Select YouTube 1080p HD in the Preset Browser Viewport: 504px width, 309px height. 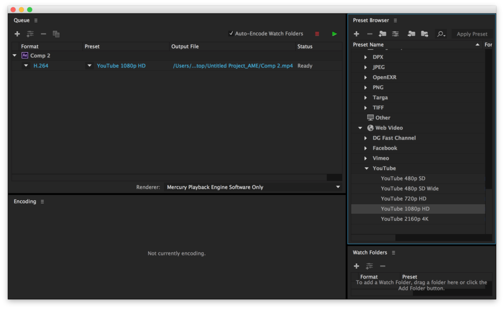click(x=418, y=209)
